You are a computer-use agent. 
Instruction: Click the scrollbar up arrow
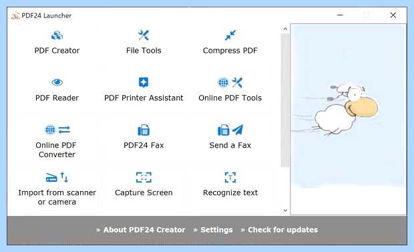tap(285, 29)
